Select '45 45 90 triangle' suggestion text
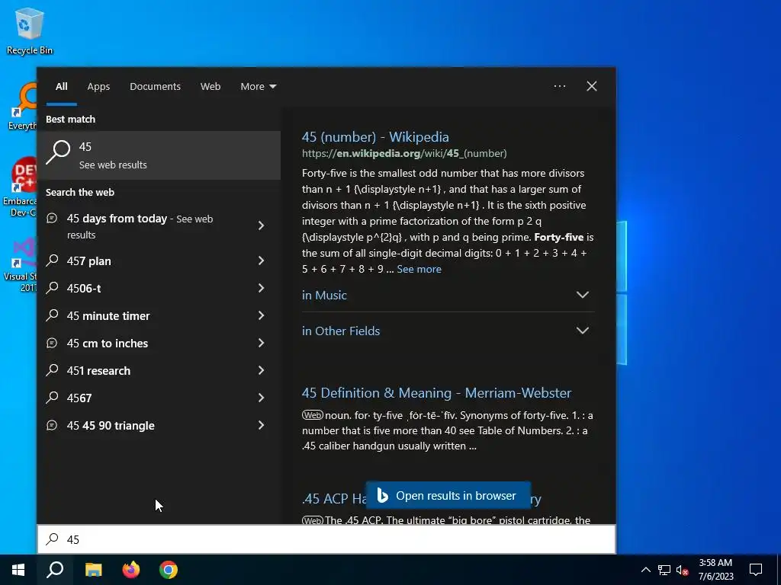The image size is (781, 585). tap(111, 425)
